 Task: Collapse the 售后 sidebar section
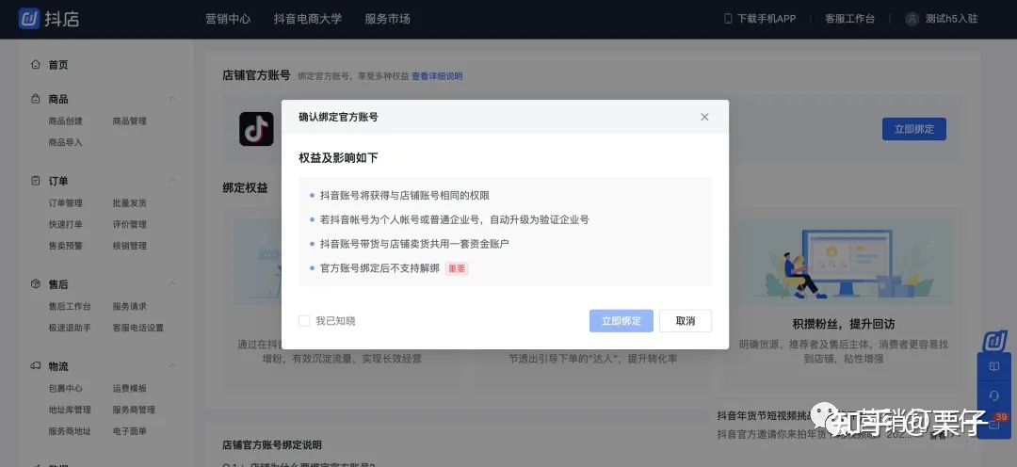pos(172,283)
